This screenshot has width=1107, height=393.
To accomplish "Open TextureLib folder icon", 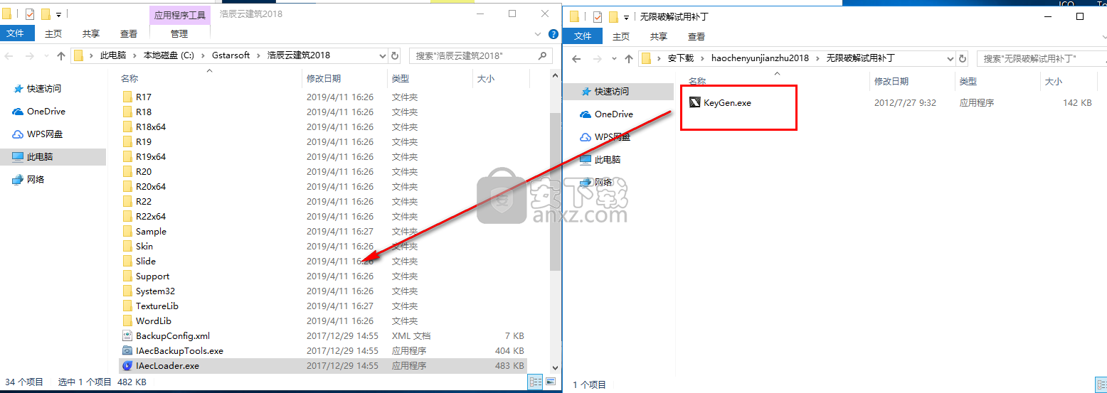I will tap(127, 306).
